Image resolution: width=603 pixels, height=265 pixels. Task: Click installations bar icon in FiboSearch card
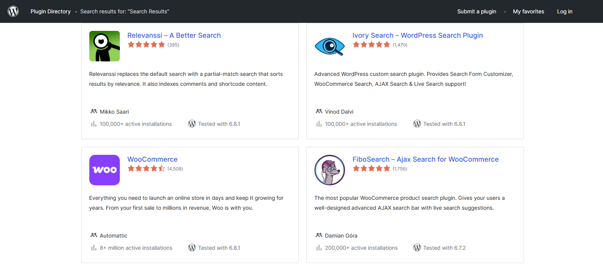click(x=319, y=248)
